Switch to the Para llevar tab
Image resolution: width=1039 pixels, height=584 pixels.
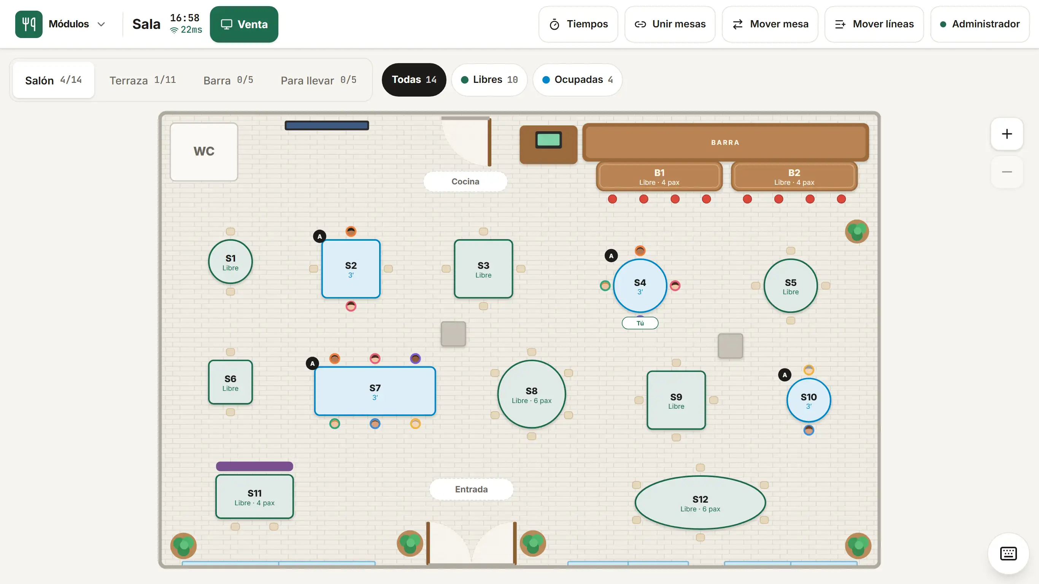[x=318, y=80]
